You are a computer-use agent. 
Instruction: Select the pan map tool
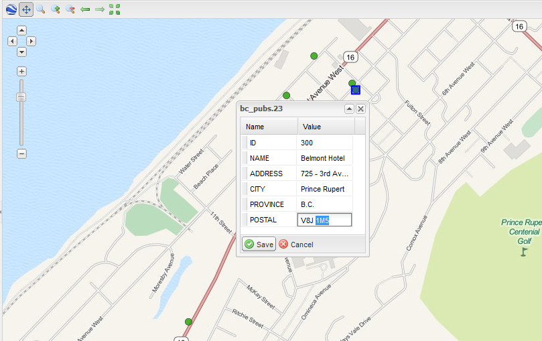click(26, 9)
